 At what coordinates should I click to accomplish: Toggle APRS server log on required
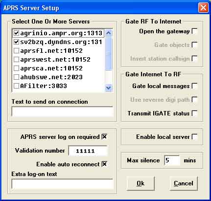pos(104,137)
